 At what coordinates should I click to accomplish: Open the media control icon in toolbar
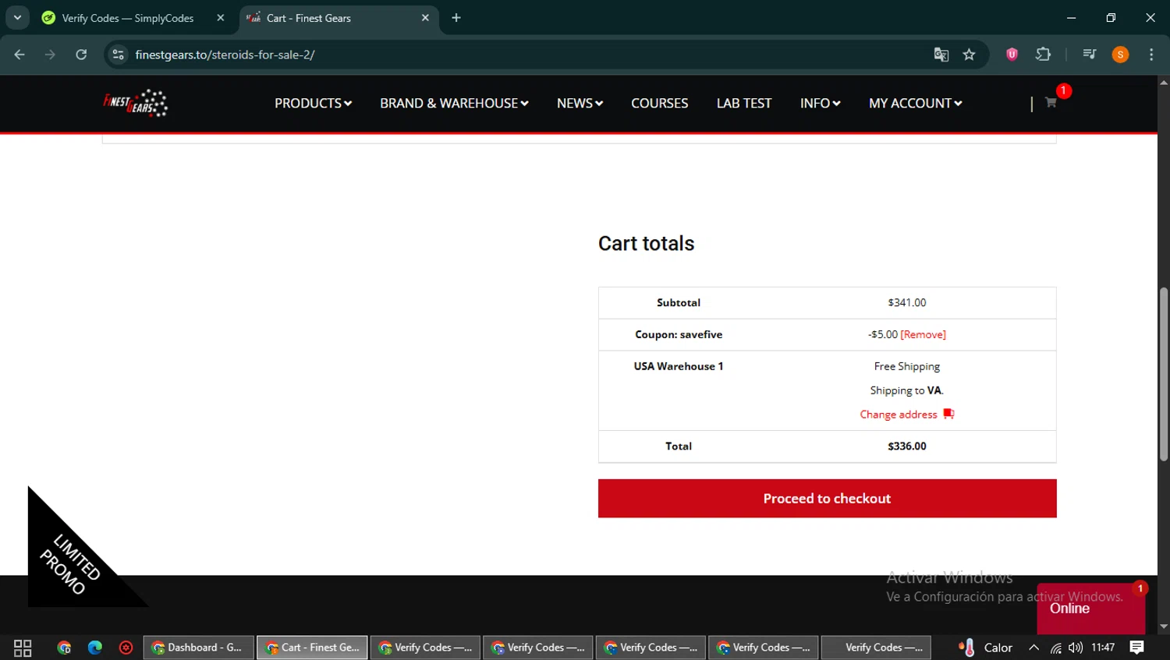tap(1090, 55)
